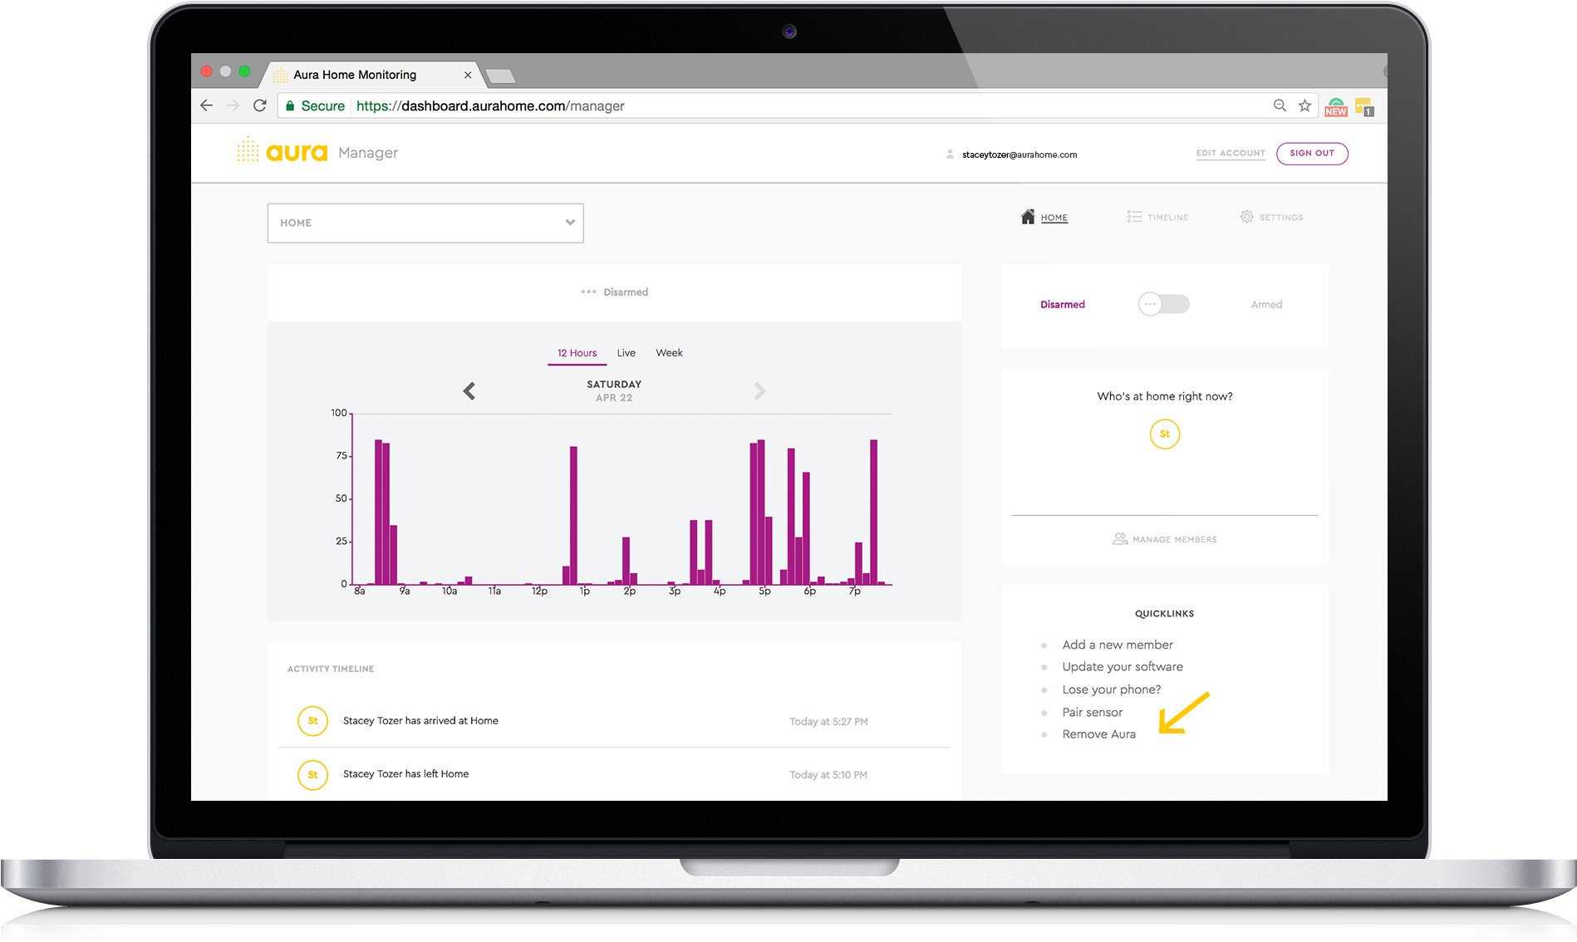Go to next day with right chevron
The image size is (1577, 942).
click(759, 390)
